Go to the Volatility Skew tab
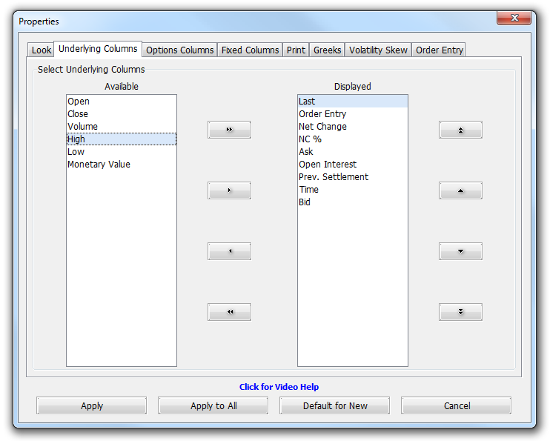550x441 pixels. [x=378, y=50]
